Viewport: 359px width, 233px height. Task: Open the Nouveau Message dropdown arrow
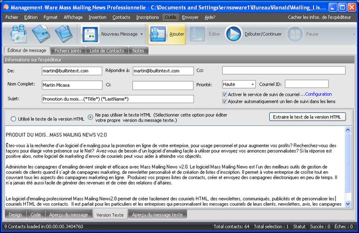point(142,34)
